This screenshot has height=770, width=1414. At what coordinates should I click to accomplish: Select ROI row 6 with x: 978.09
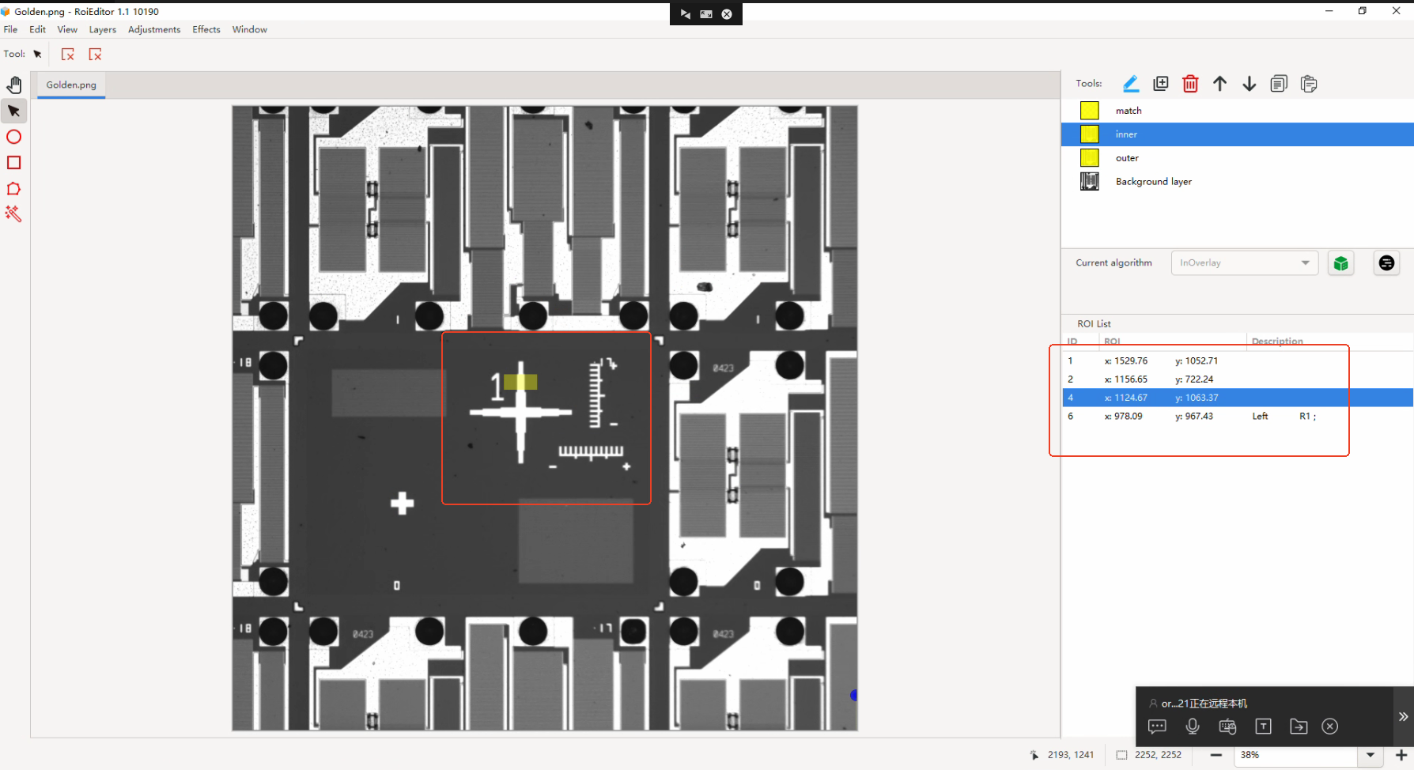[1238, 417]
